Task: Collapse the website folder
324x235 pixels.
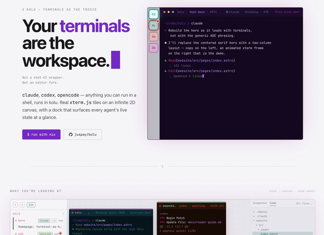Action: (260, 220)
